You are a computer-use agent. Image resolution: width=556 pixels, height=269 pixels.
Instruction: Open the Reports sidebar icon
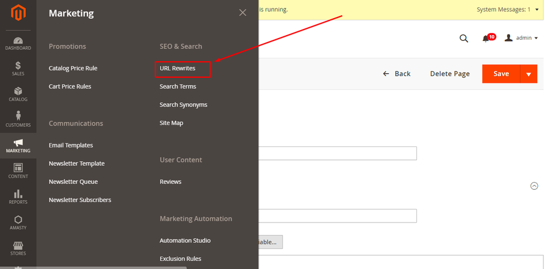click(18, 196)
